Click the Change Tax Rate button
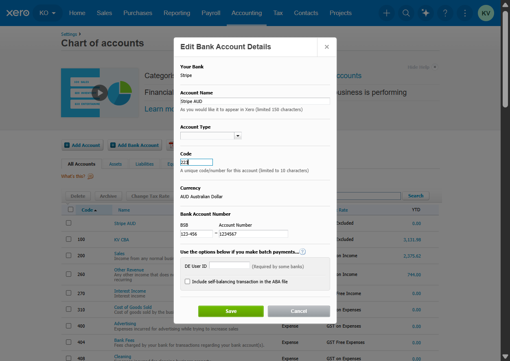 150,196
